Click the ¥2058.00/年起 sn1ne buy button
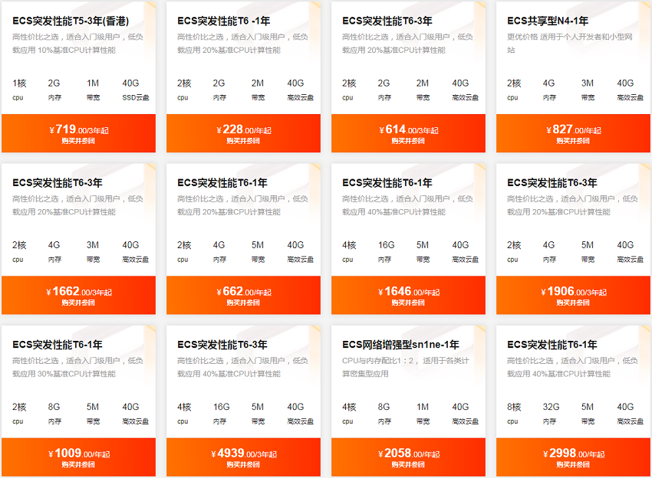This screenshot has width=652, height=478. pos(408,457)
